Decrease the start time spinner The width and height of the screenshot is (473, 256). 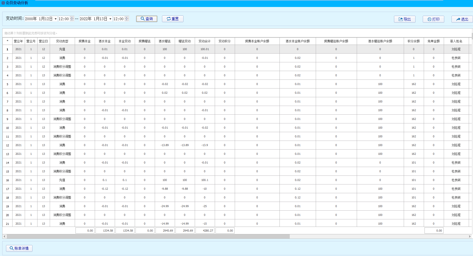coord(72,20)
